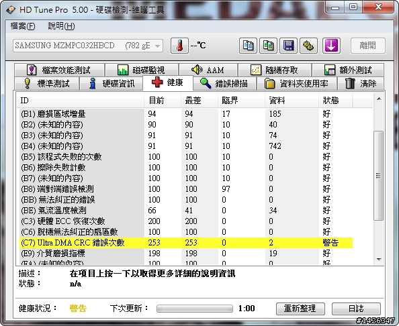Select the (B6) 擦除失敗計數 row
The width and height of the screenshot is (399, 326).
click(186, 168)
